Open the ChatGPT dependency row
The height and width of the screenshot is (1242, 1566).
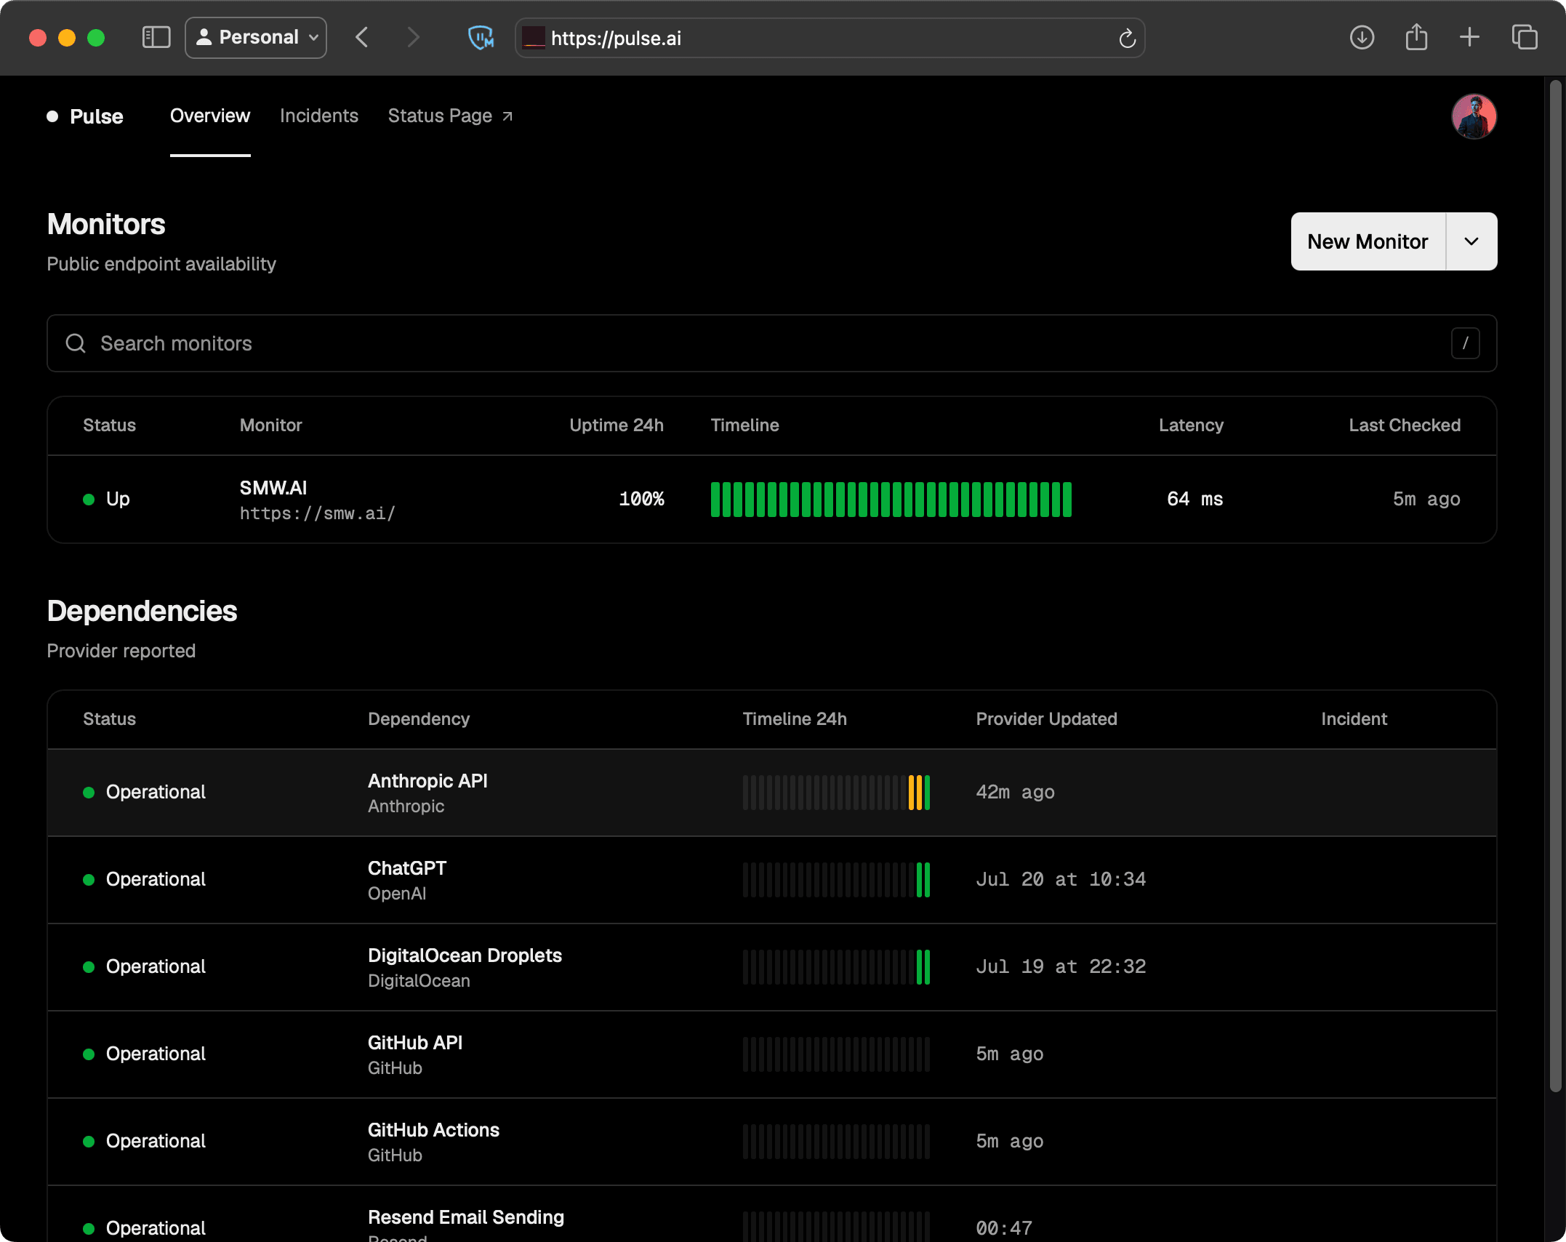[772, 880]
